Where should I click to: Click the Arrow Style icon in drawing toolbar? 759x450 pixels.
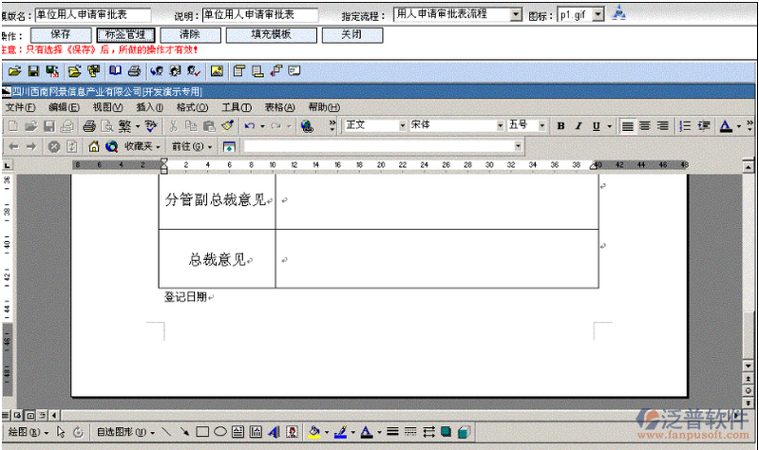428,432
